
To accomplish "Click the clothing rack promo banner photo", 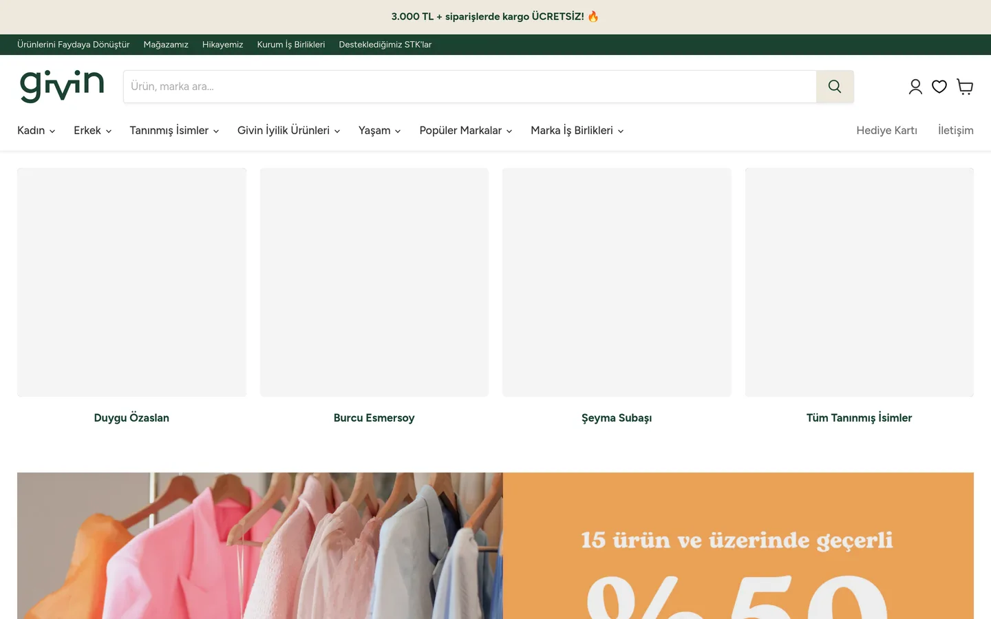I will (260, 546).
